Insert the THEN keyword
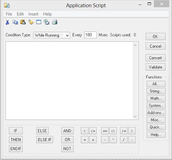 16,139
